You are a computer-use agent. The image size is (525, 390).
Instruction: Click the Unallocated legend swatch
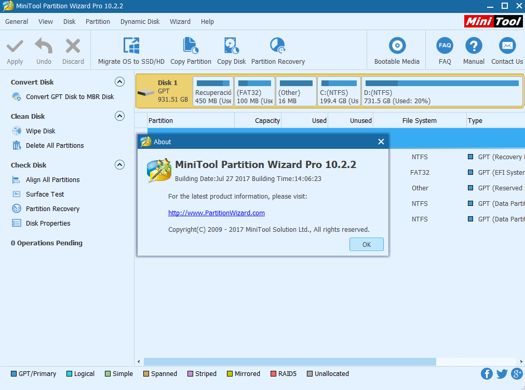(309, 373)
